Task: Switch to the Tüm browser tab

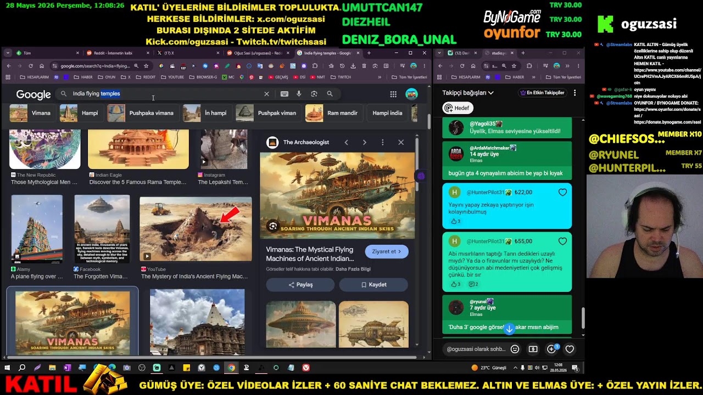Action: (x=48, y=53)
